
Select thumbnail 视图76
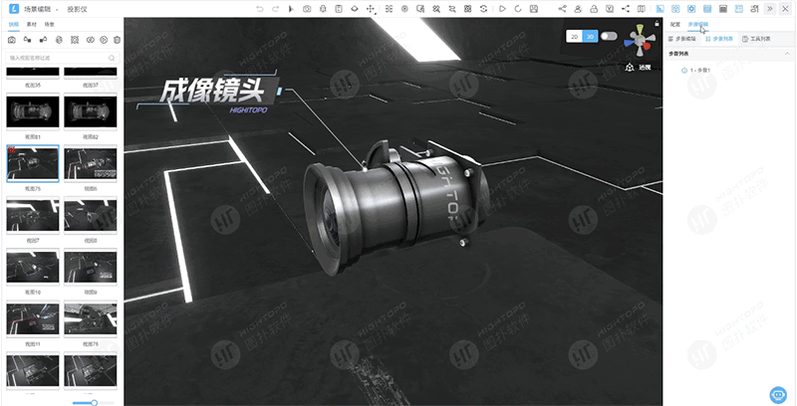coord(90,318)
